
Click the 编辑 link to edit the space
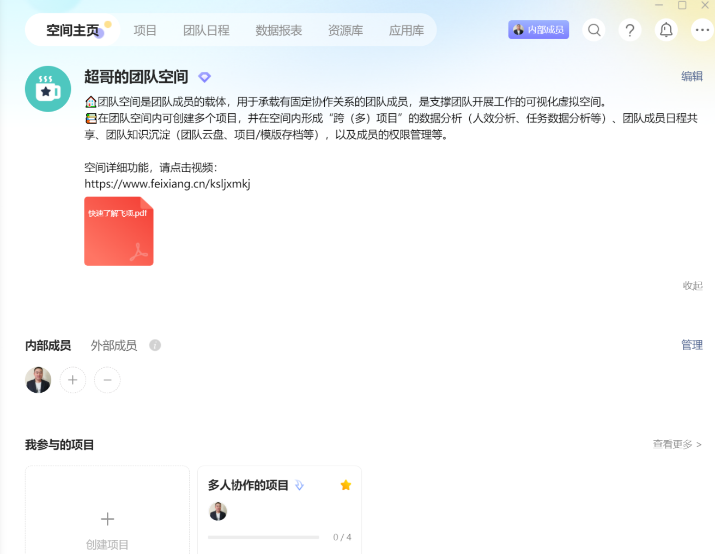pos(692,77)
